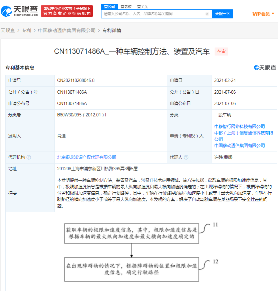This screenshot has width=278, height=291.
Task: Open applicant 中移（上海）信息通信科技有限公司 link
Action: (x=244, y=136)
